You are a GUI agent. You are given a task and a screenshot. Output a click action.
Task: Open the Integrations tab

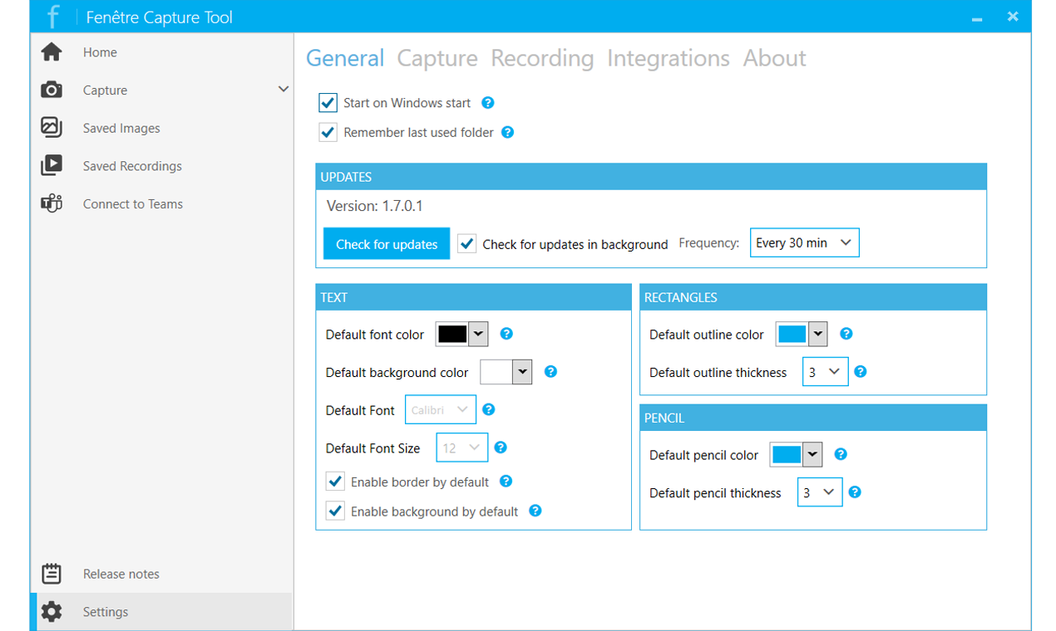coord(668,58)
